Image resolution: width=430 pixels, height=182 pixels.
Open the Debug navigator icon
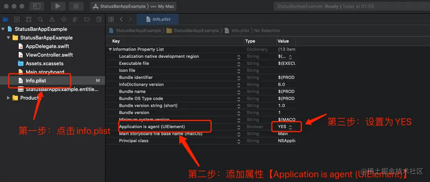[75, 20]
